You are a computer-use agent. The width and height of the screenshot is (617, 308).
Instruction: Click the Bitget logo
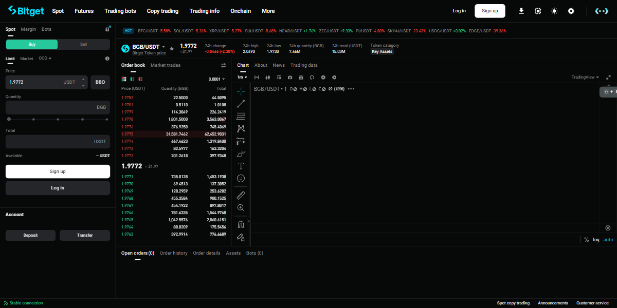point(26,11)
